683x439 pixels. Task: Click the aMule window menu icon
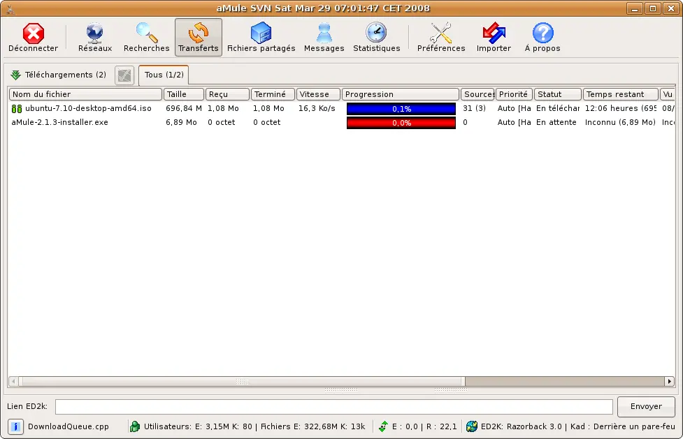click(10, 8)
